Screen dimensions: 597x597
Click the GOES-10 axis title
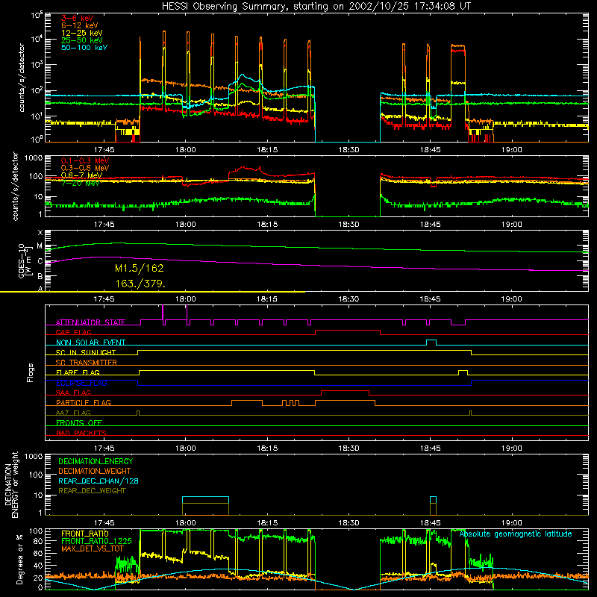click(x=24, y=260)
